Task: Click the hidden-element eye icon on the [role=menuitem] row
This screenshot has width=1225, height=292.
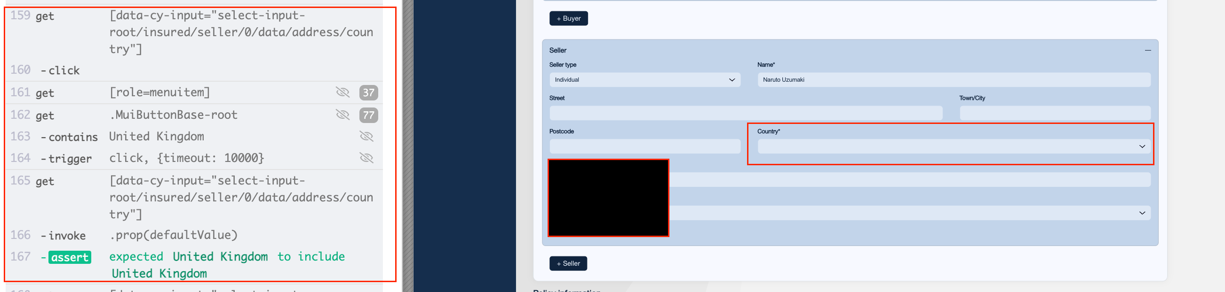Action: 342,92
